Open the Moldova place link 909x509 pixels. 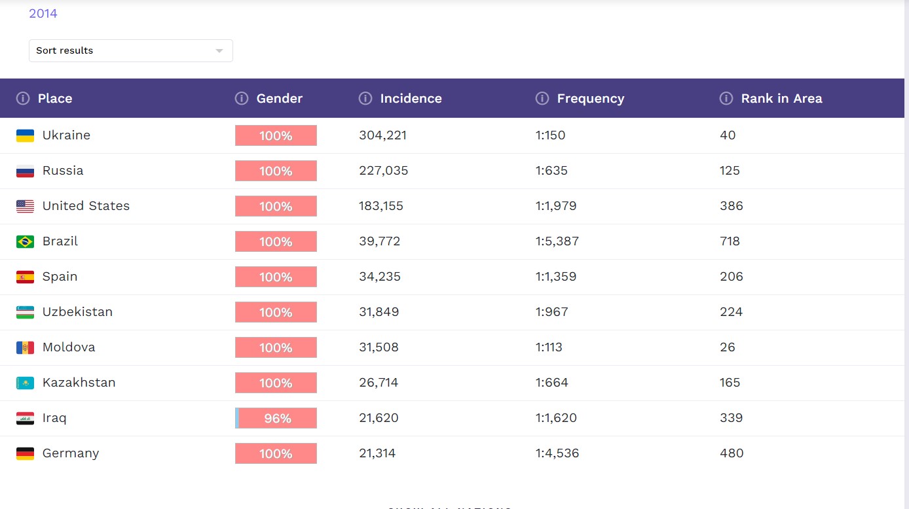tap(69, 347)
